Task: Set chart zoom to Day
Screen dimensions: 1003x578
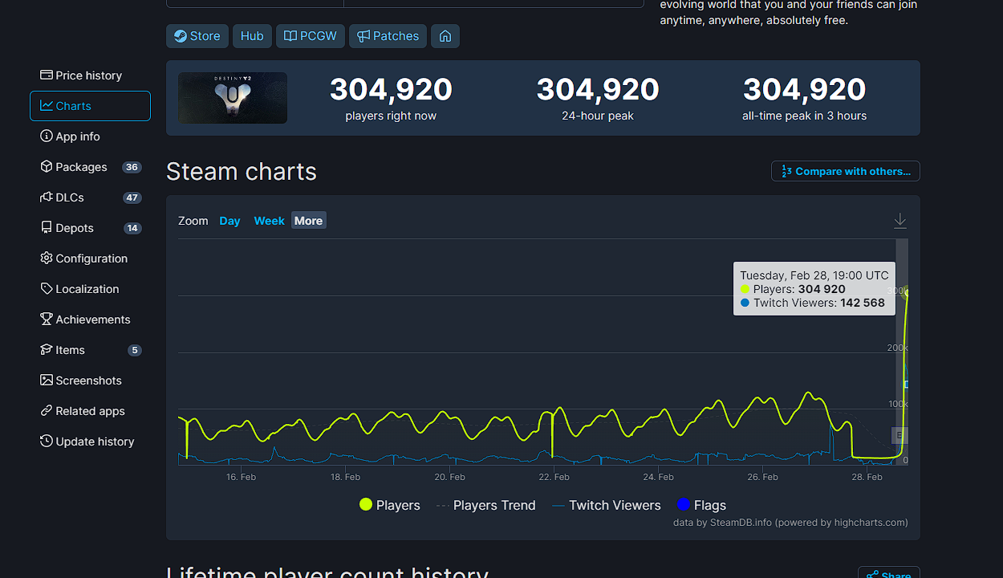Action: [x=229, y=221]
